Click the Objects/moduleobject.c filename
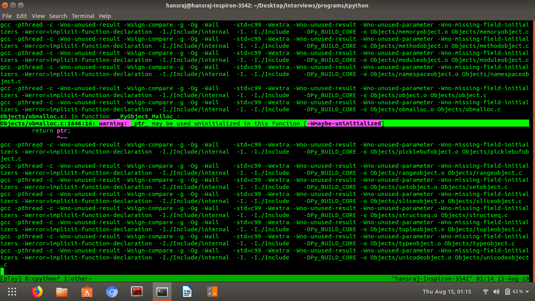 490,60
